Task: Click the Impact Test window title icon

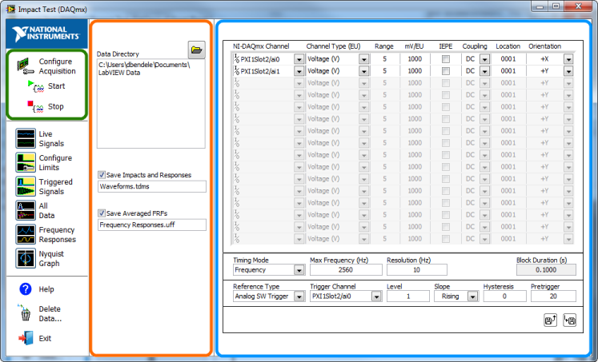Action: [10, 9]
